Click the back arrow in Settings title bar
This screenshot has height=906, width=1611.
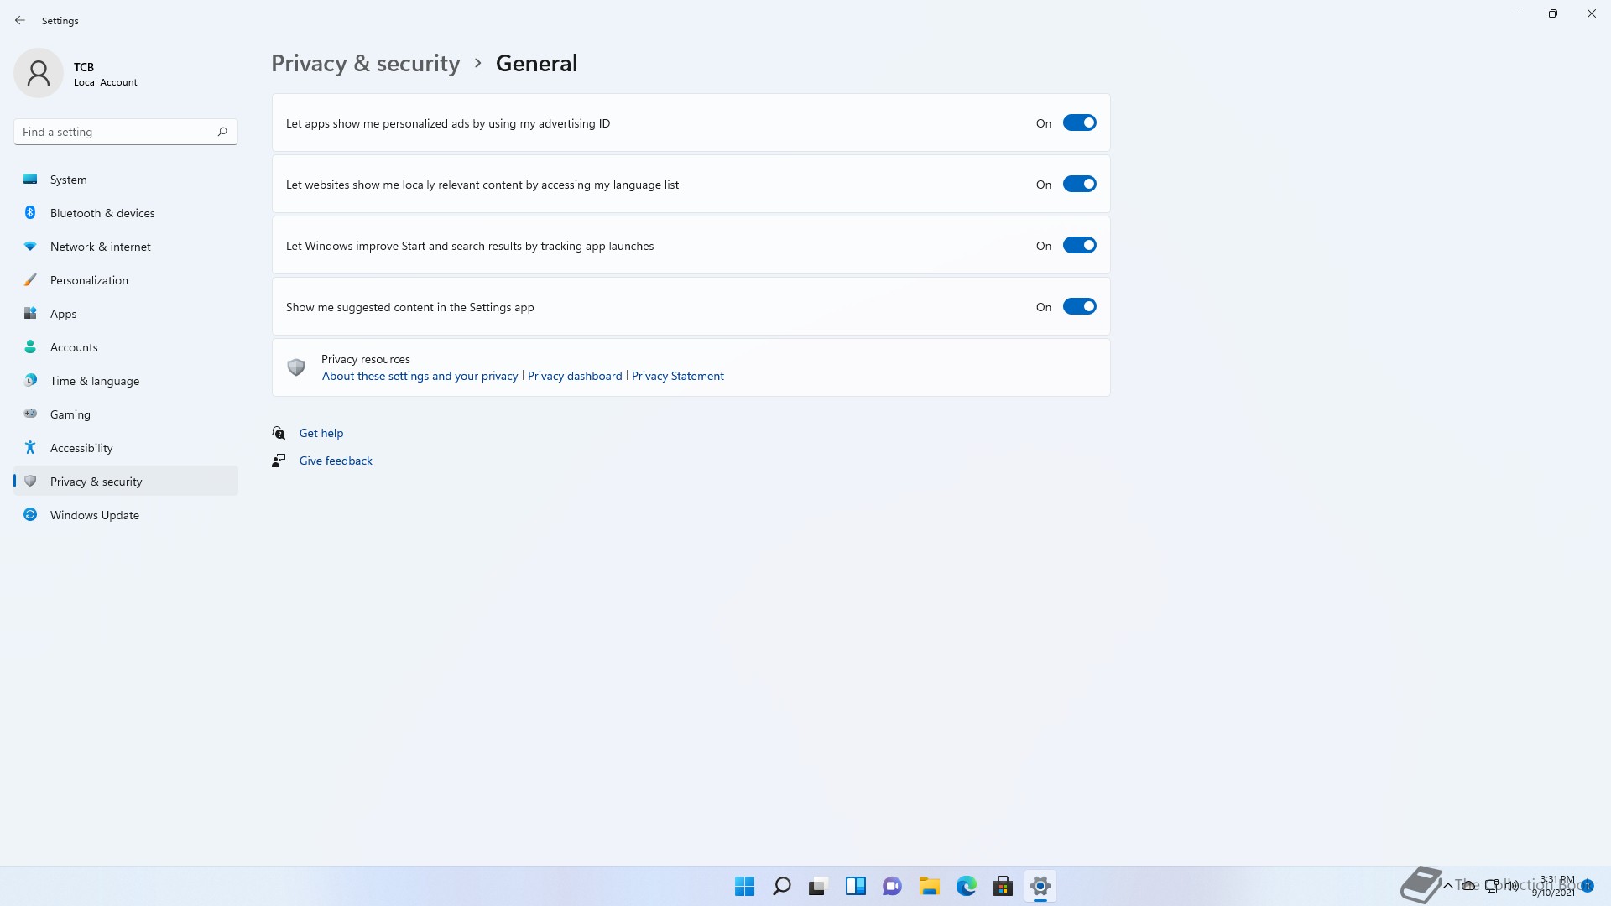(x=20, y=20)
